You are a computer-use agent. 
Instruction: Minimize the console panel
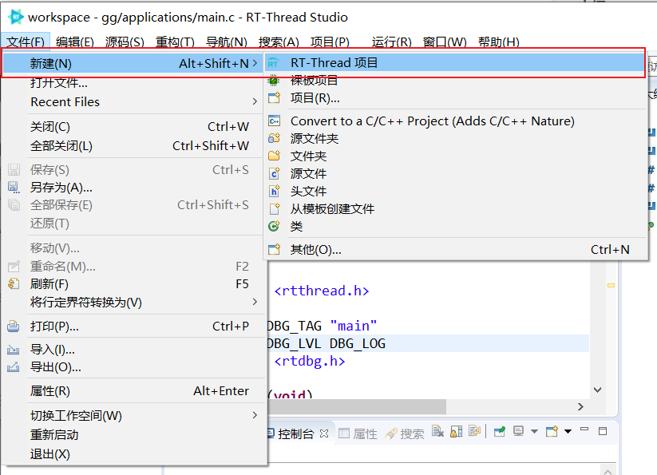click(x=584, y=429)
